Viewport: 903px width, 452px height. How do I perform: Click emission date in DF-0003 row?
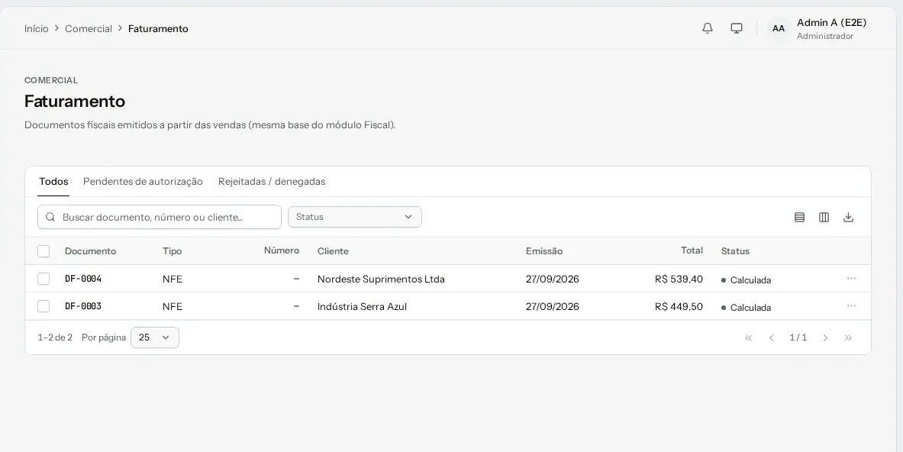(x=553, y=307)
